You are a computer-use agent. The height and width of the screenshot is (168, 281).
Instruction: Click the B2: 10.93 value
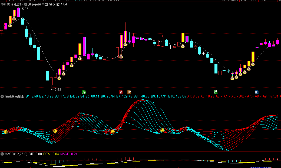(x=46, y=96)
